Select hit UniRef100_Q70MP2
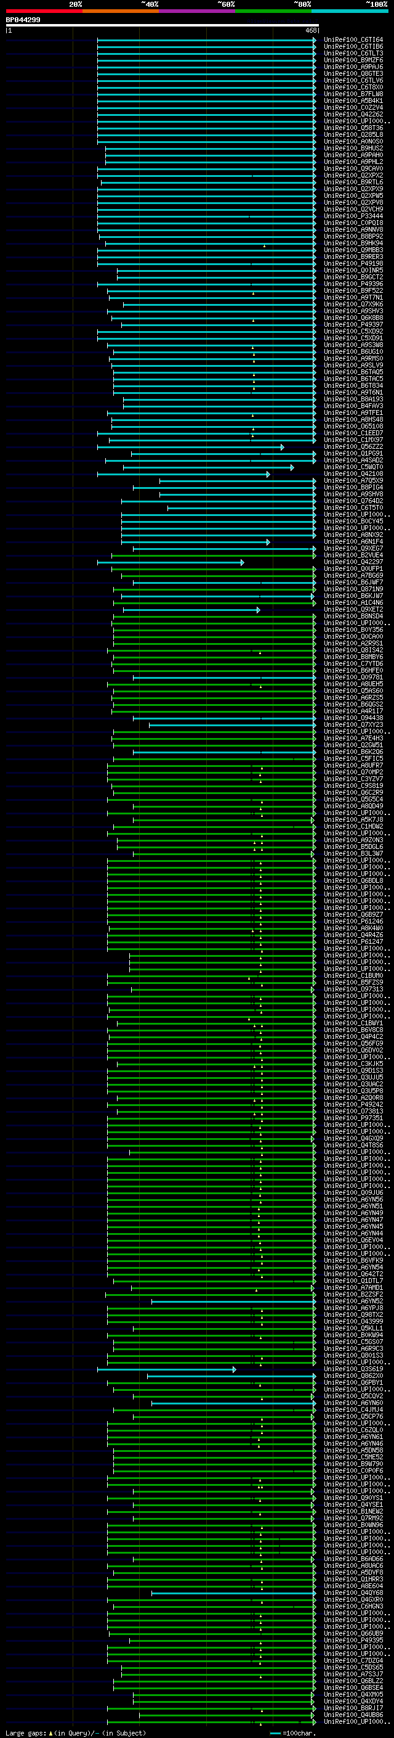Viewport: 394px width, 1738px height. pyautogui.click(x=353, y=773)
